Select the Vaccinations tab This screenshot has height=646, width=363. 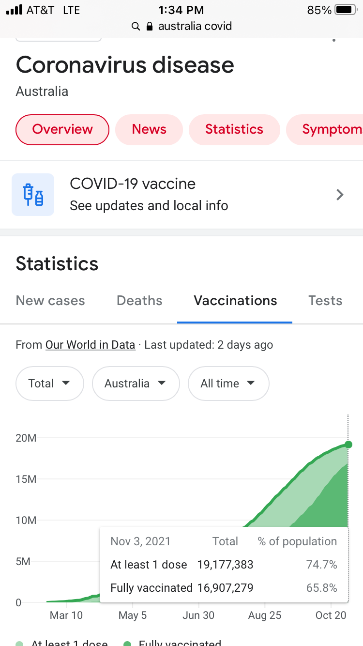(235, 301)
